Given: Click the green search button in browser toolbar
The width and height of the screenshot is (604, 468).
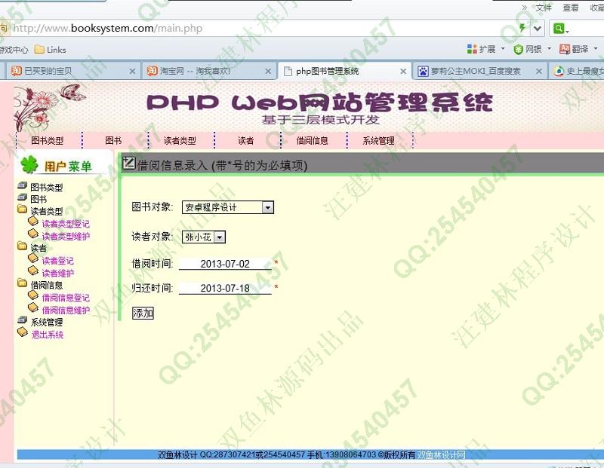Looking at the screenshot, I should click(559, 29).
